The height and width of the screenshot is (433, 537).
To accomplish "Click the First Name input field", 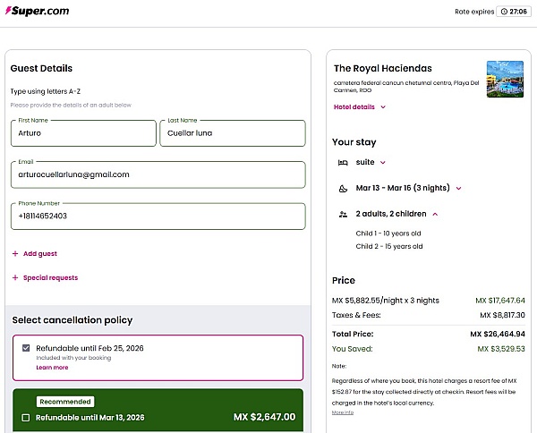I will [83, 133].
